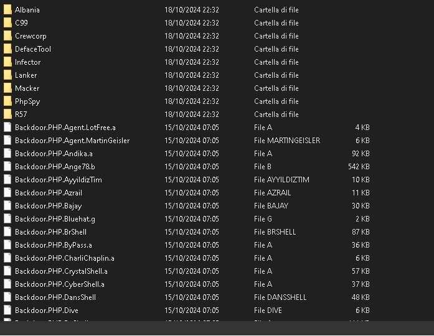Click the C99 folder icon

click(x=7, y=22)
